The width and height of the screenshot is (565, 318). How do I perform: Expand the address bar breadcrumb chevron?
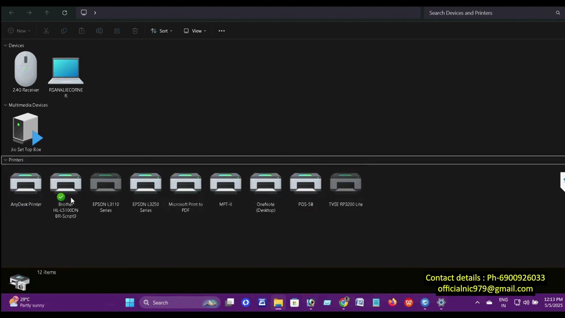click(95, 13)
